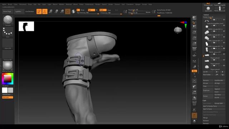The width and height of the screenshot is (229, 129).
Task: Click the boot silhouette thumbnail in viewport
Action: point(26,26)
